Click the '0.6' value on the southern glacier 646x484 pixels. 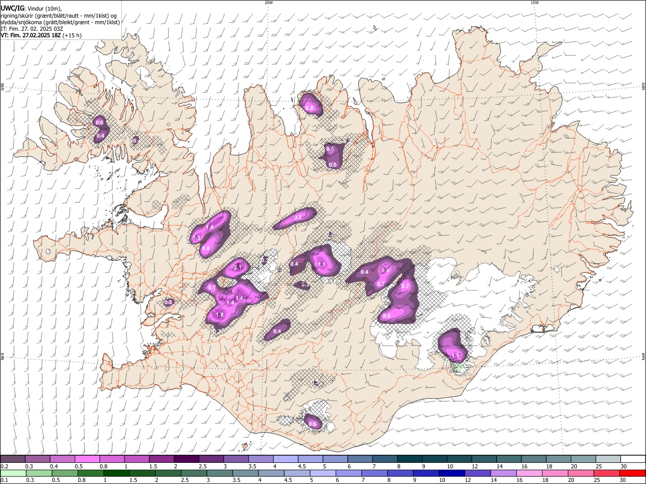click(x=312, y=424)
